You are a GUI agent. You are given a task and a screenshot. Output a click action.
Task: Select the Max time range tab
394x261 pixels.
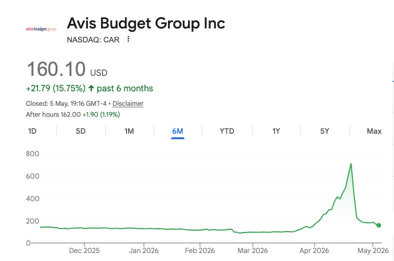tap(374, 131)
